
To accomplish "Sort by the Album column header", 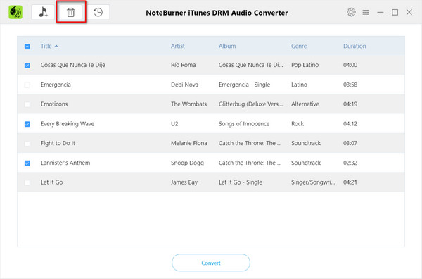I will [x=227, y=46].
